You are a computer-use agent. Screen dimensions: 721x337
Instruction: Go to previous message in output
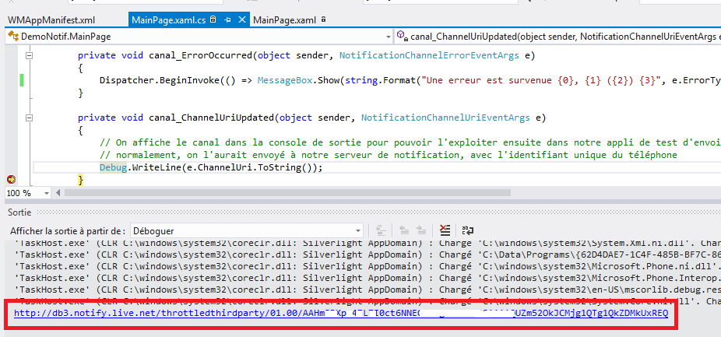click(x=403, y=230)
